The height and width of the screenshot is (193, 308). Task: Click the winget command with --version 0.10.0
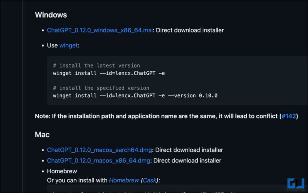135,96
